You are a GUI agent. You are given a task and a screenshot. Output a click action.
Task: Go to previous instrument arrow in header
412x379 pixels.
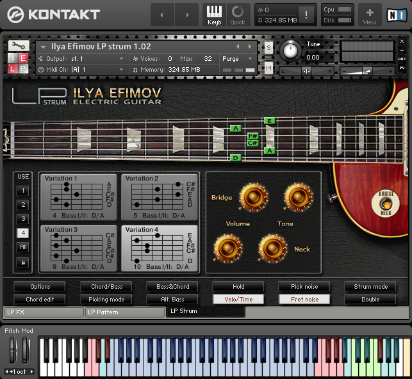click(238, 47)
